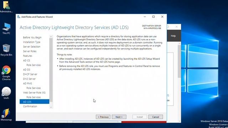
Task: Maximize the Add Roles and Features Wizard
Action: click(154, 17)
